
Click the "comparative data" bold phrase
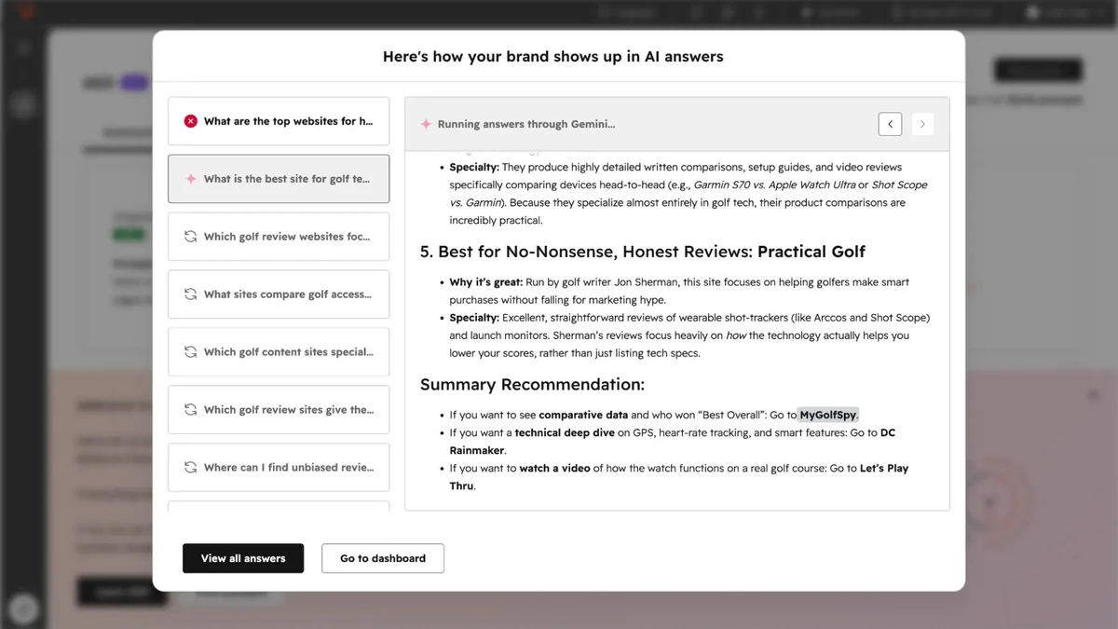pos(583,416)
